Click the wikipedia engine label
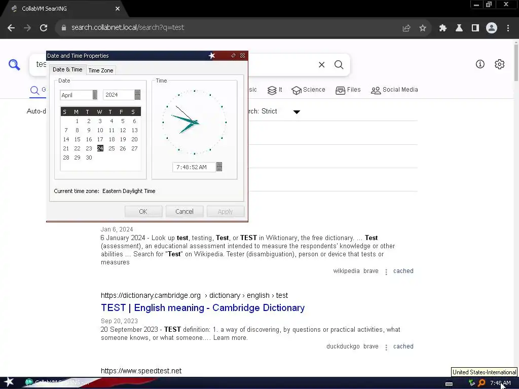Image resolution: width=519 pixels, height=389 pixels. tap(346, 271)
